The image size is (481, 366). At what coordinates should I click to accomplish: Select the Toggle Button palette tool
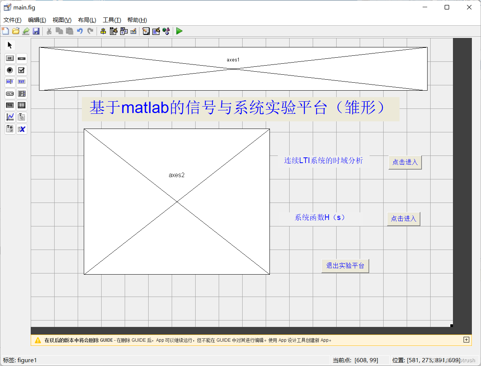10,105
